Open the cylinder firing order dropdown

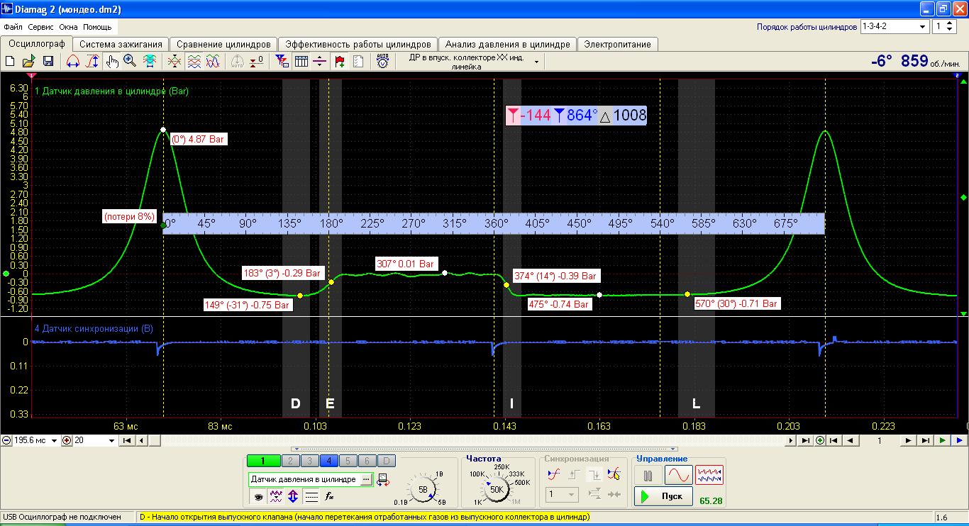pyautogui.click(x=923, y=26)
